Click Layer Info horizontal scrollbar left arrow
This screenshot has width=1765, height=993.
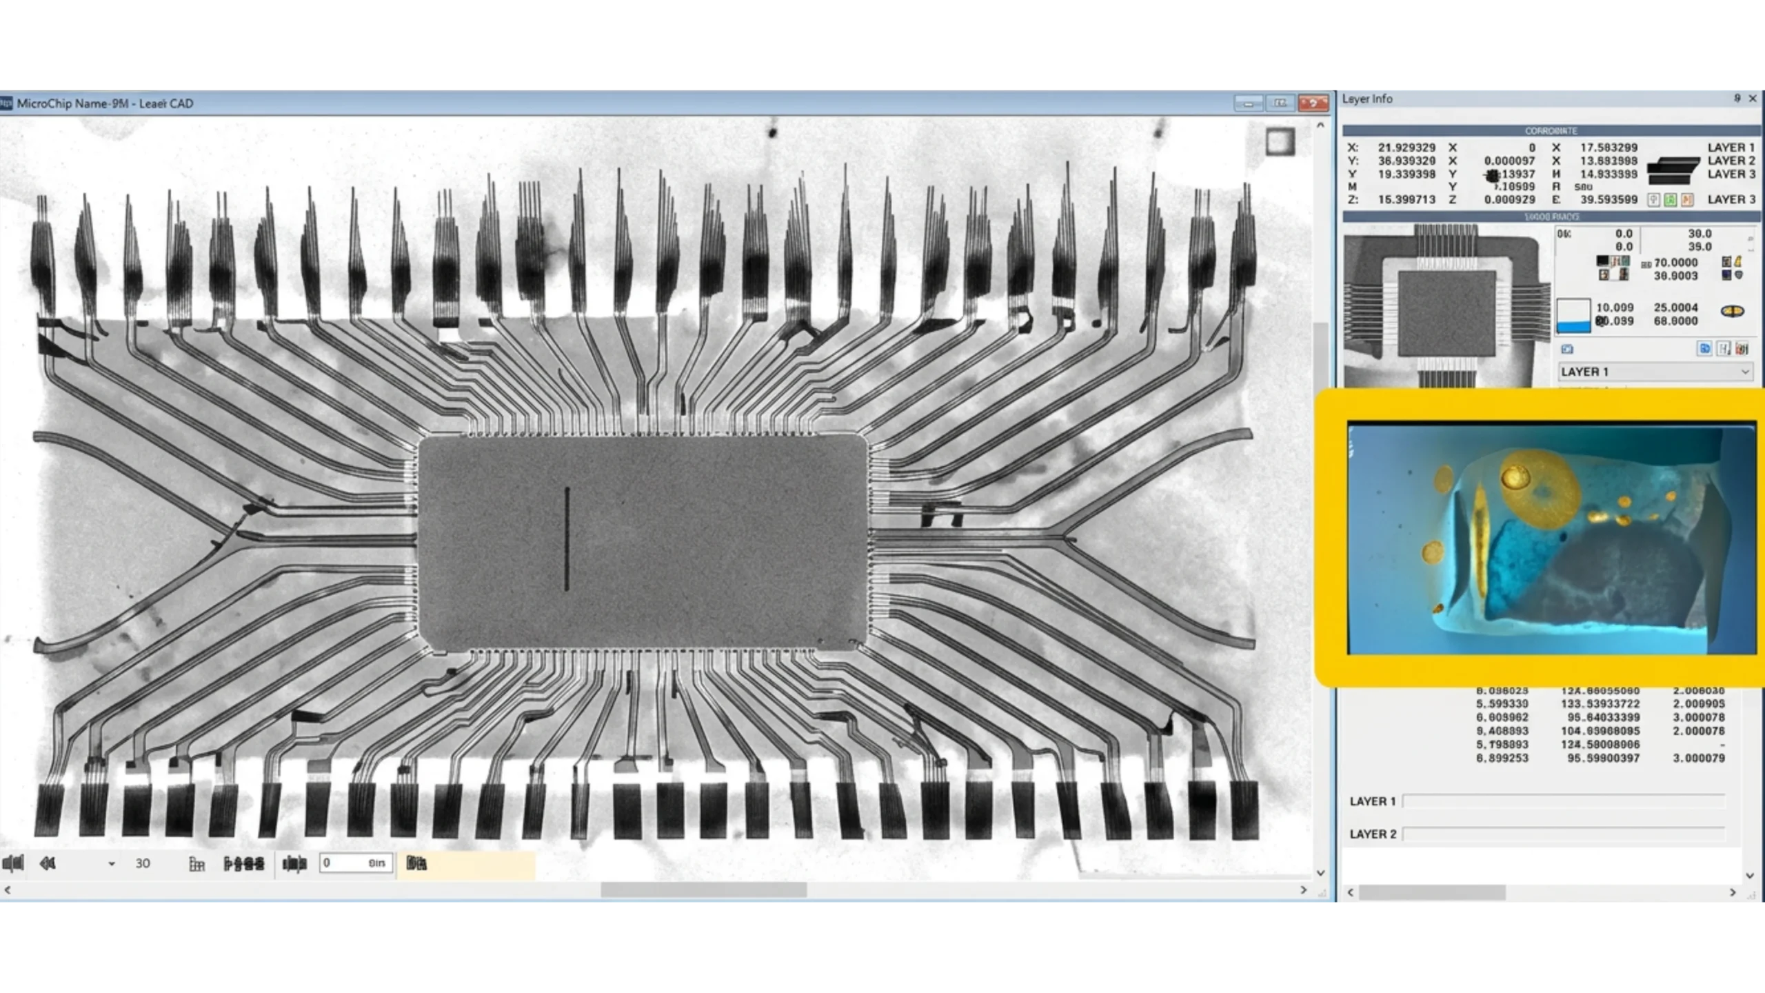(1351, 892)
